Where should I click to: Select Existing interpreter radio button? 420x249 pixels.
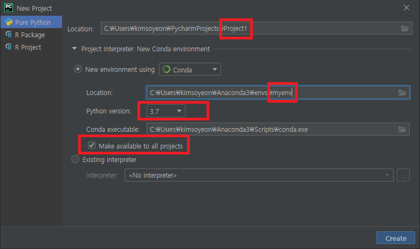tap(75, 159)
